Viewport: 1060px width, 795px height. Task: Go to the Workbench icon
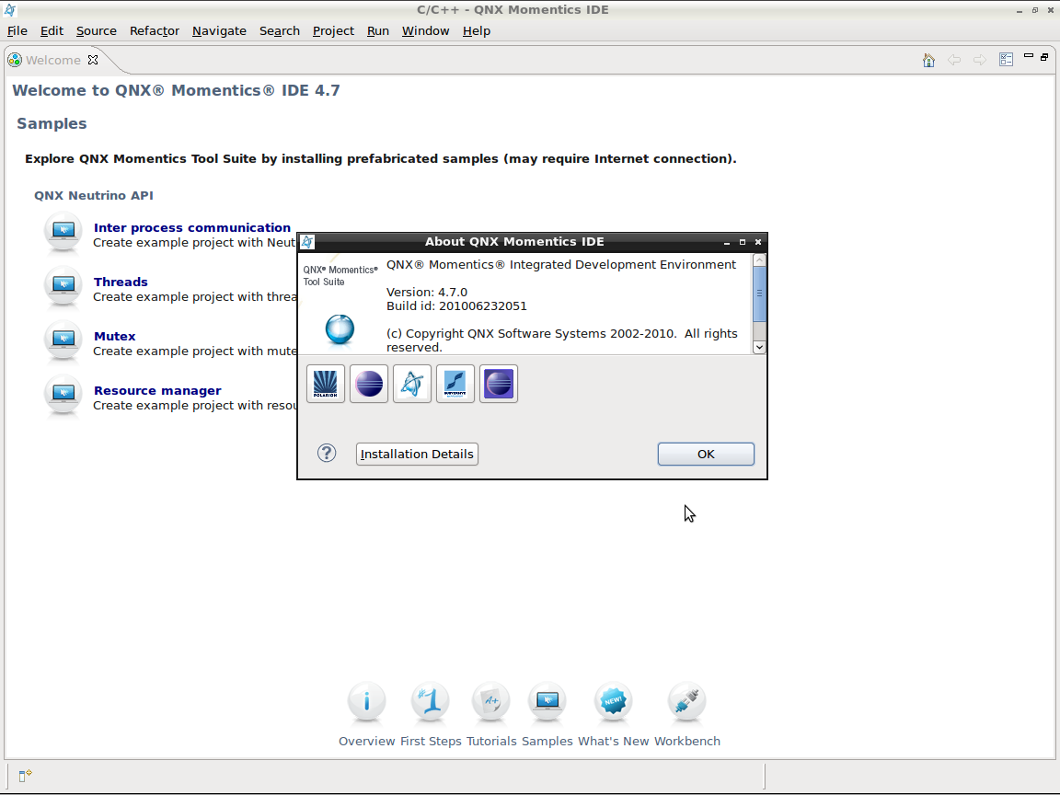[686, 703]
